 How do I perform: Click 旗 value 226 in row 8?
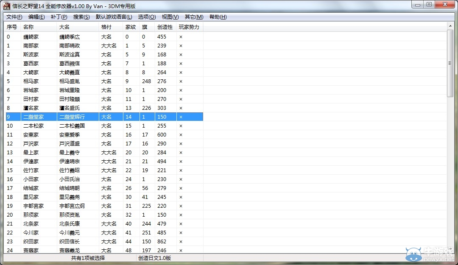[147, 108]
